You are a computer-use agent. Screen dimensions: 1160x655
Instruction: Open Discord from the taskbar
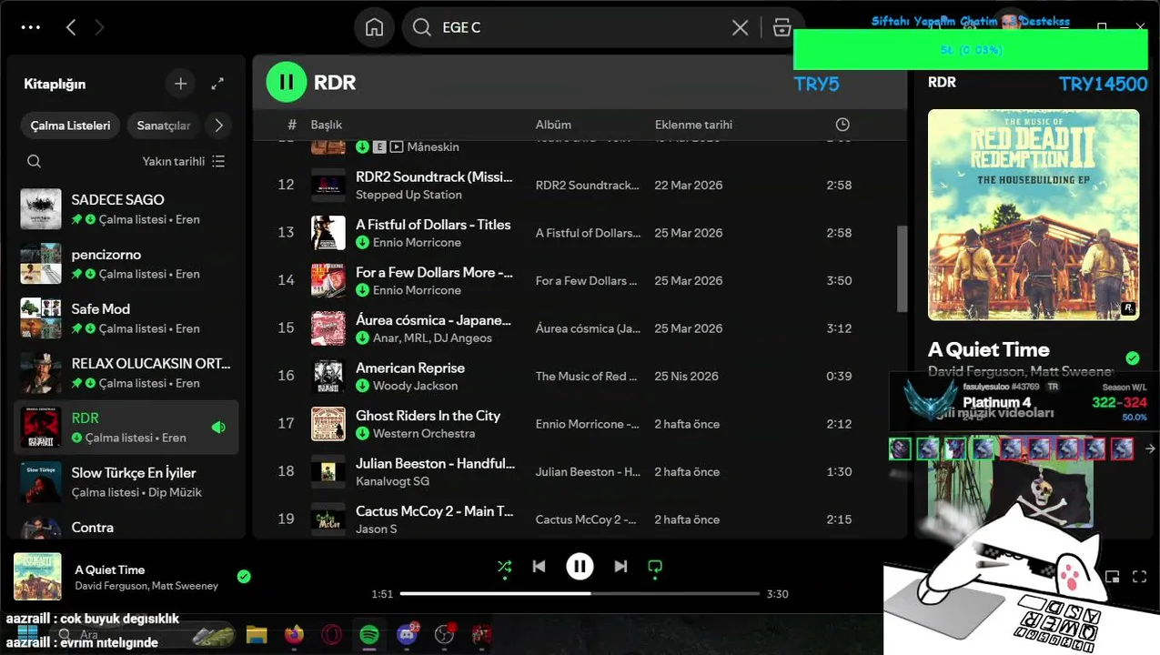coord(407,634)
